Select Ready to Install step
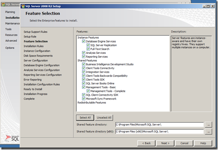 [x=33, y=89]
